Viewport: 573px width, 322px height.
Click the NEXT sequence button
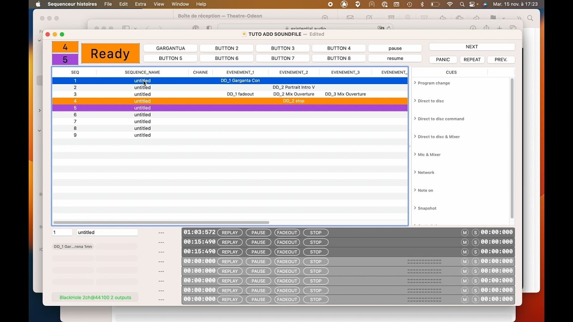[x=472, y=47]
